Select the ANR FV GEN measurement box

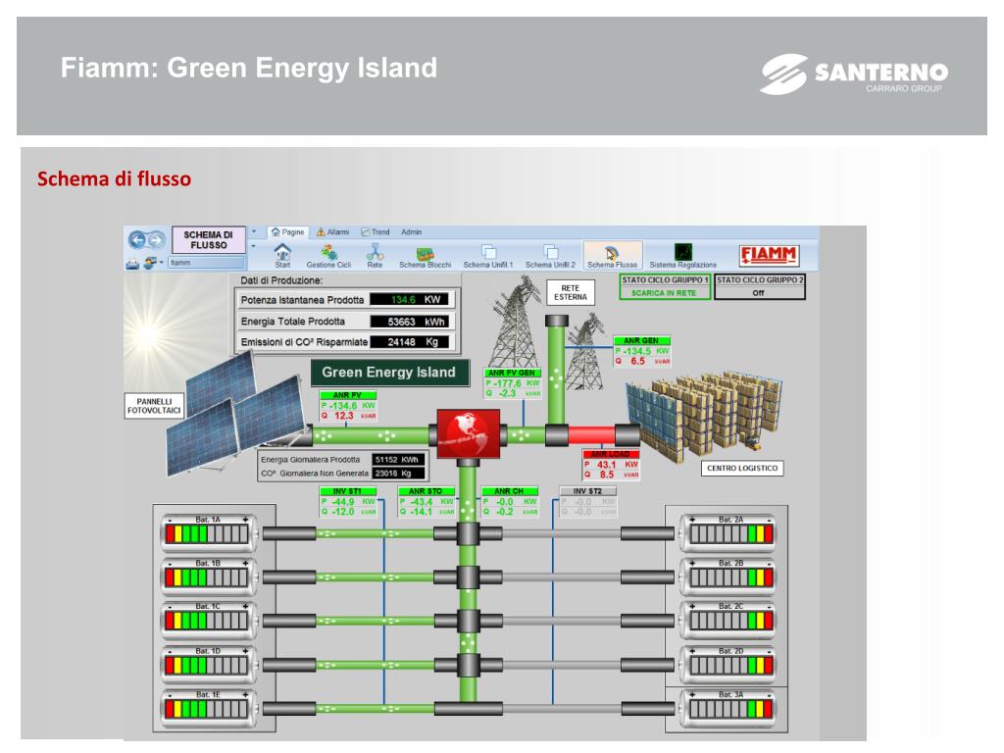point(513,383)
